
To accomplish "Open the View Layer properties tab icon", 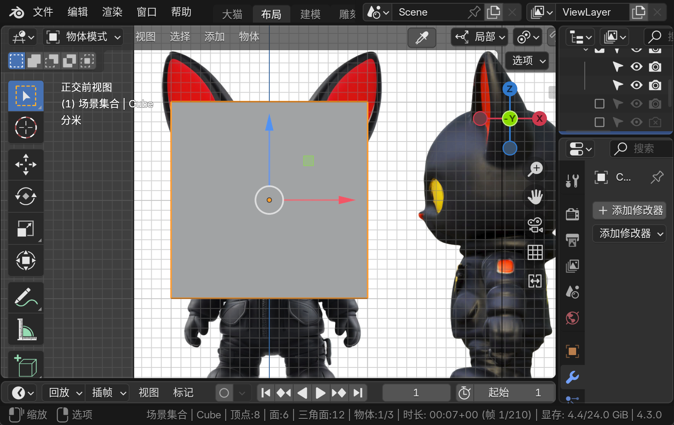I will coord(572,266).
